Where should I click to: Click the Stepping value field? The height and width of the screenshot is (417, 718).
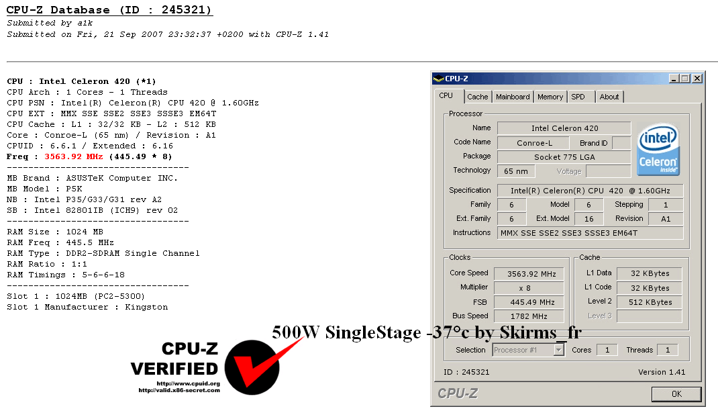(666, 205)
